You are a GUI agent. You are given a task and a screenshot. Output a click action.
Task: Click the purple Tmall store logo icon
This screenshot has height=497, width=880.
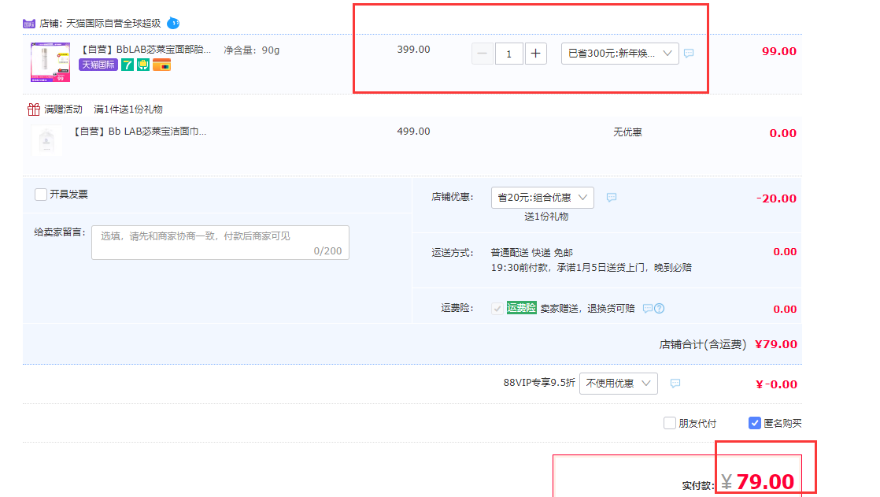pyautogui.click(x=29, y=24)
